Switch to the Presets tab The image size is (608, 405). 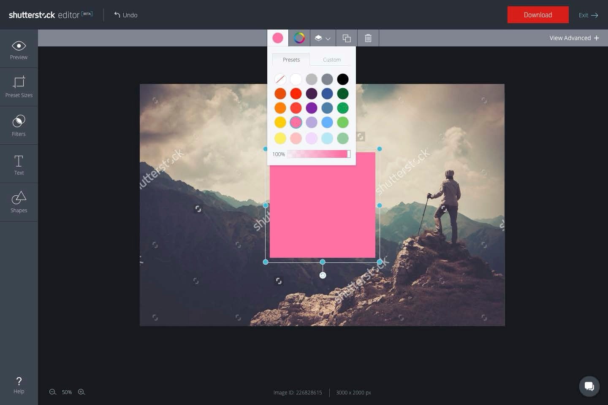291,59
